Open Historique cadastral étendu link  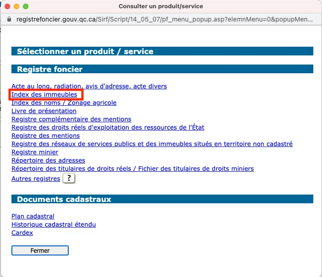pyautogui.click(x=53, y=225)
